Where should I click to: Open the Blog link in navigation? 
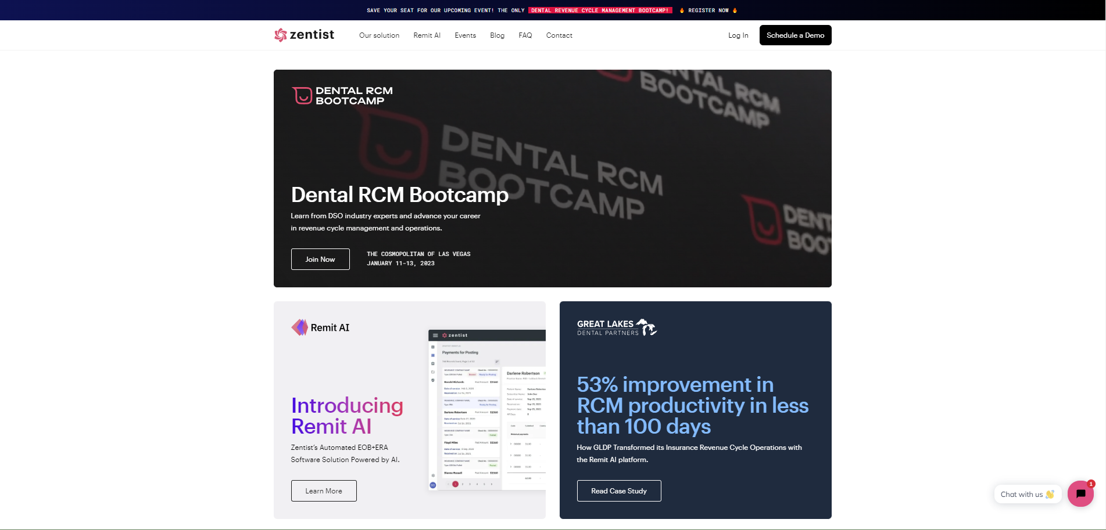coord(497,35)
